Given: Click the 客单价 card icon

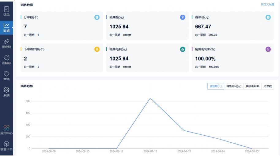Looking at the screenshot, I should point(268,17).
